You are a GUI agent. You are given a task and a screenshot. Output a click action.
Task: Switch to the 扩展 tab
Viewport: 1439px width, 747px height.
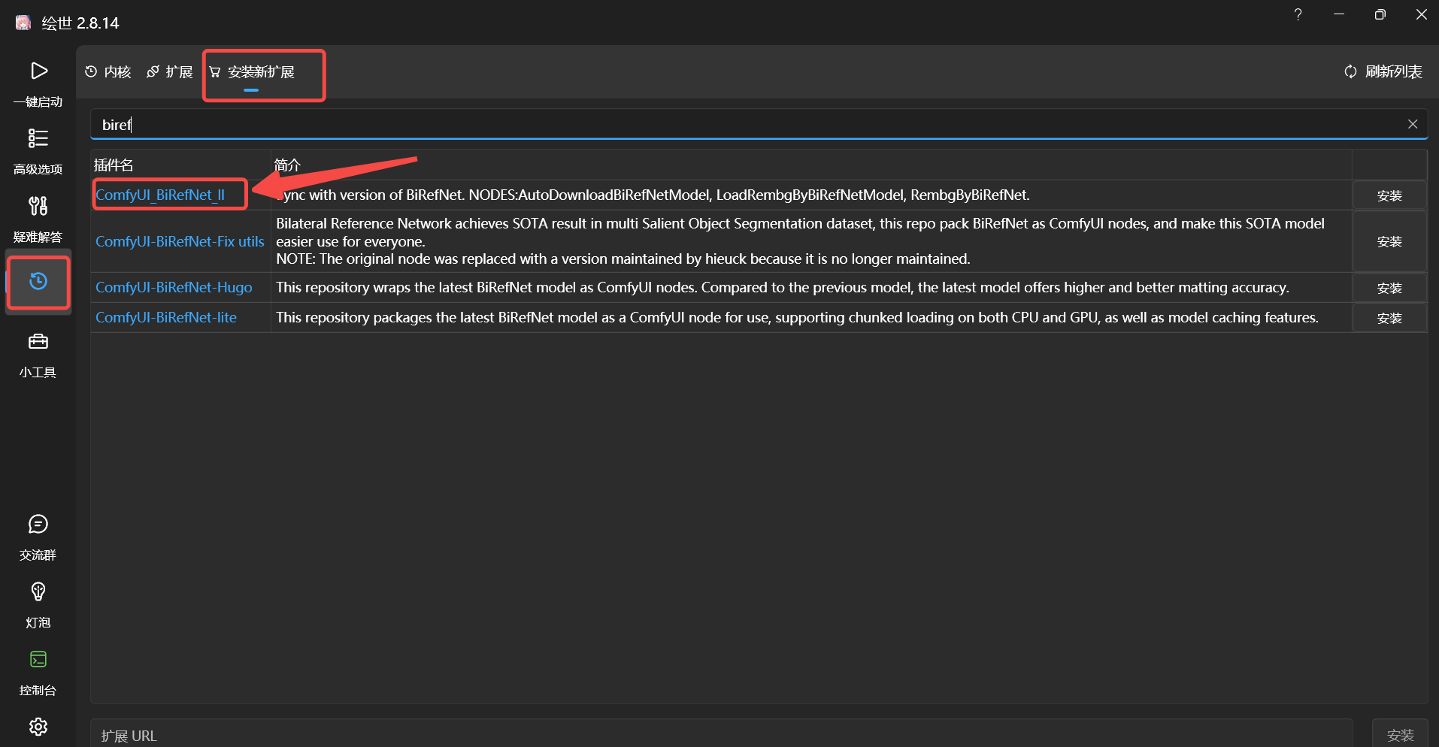170,72
